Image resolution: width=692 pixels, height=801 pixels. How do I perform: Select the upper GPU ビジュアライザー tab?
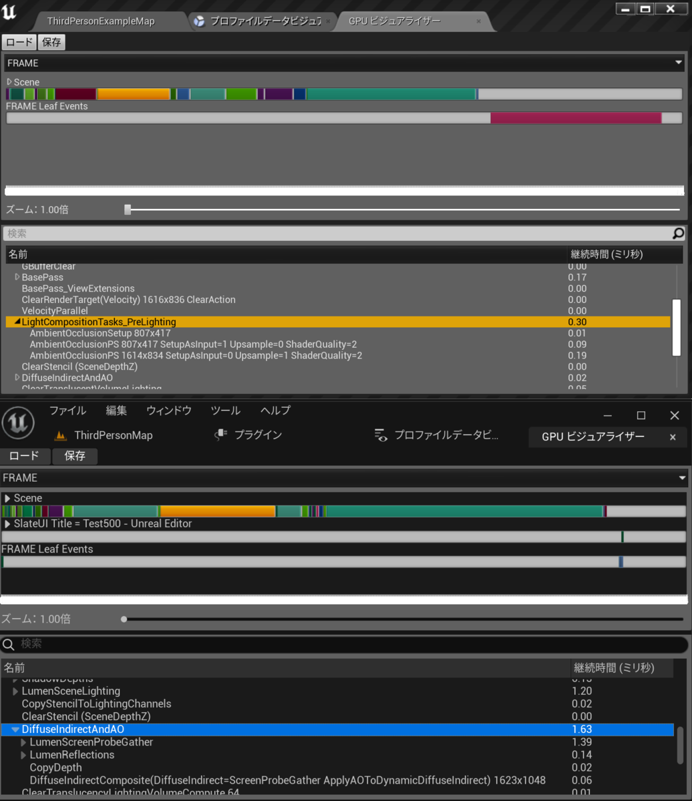(x=395, y=21)
